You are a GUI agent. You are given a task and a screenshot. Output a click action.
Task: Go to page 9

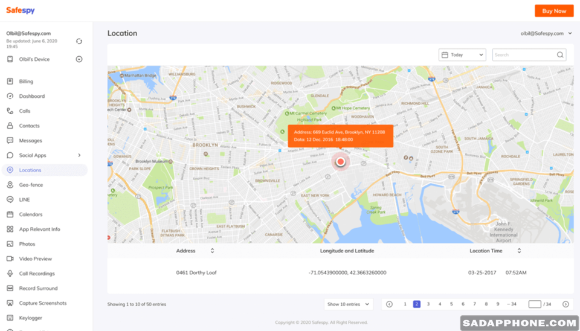coord(498,304)
